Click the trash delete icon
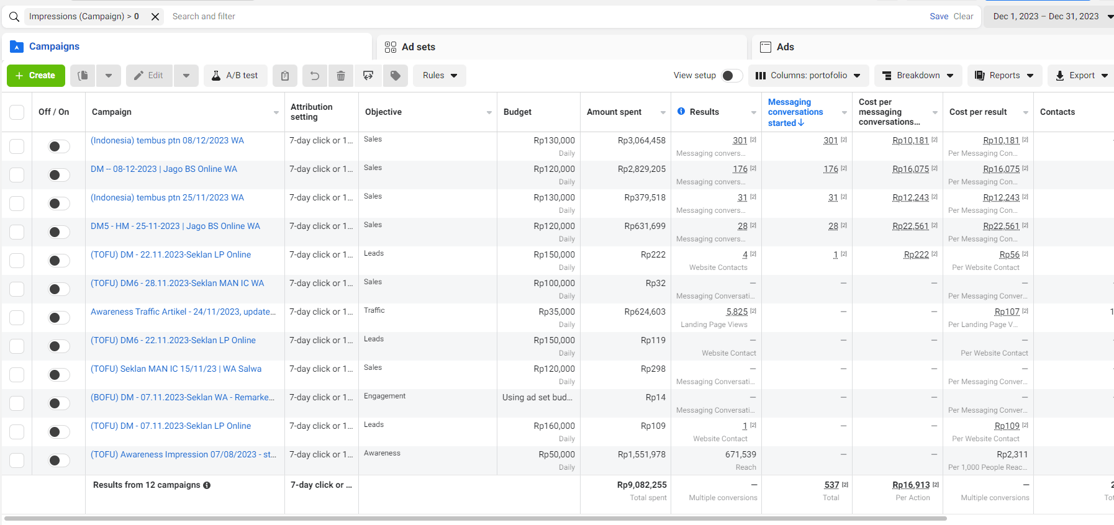The image size is (1114, 525). point(341,76)
